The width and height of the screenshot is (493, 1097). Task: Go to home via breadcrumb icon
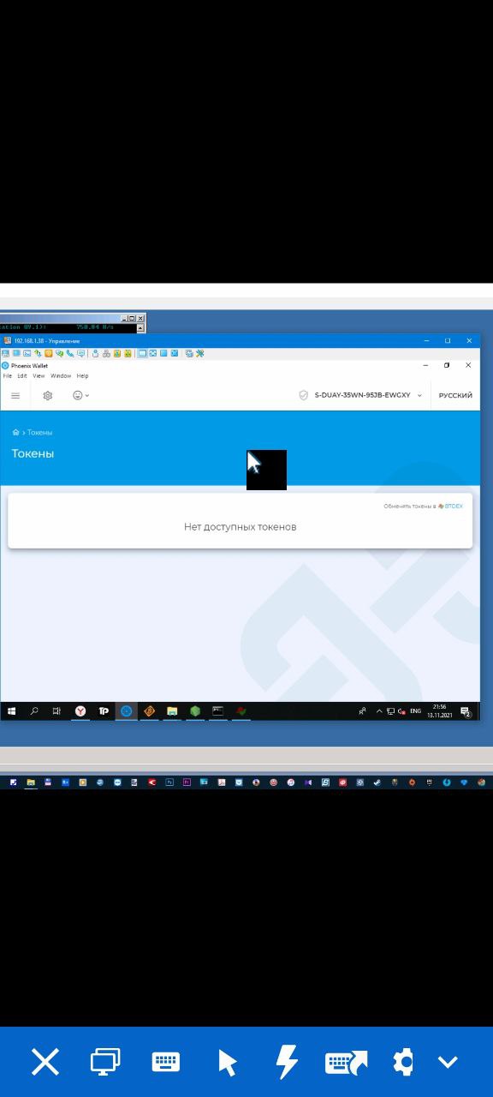pos(15,433)
